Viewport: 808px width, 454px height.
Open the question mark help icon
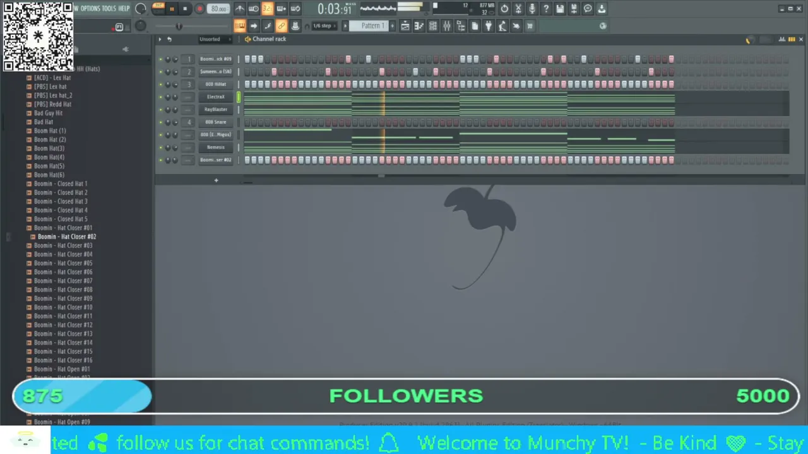point(546,9)
